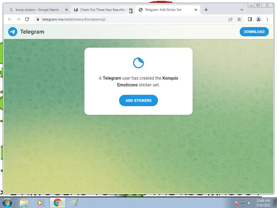277x208 pixels.
Task: Share this page from the address bar
Action: click(x=230, y=19)
